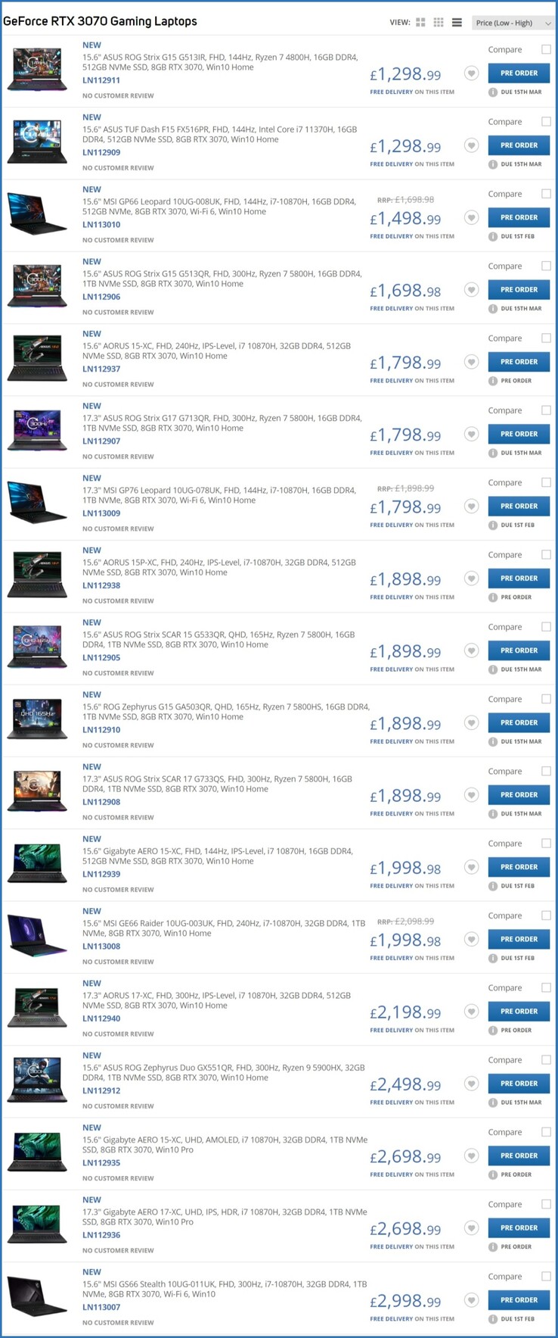Open product code link LN112911
The image size is (558, 1338).
(101, 80)
